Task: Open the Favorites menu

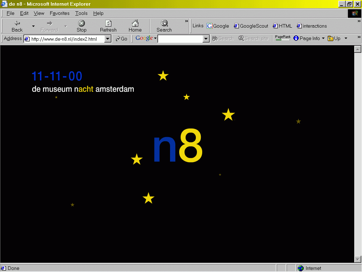Action: (59, 13)
